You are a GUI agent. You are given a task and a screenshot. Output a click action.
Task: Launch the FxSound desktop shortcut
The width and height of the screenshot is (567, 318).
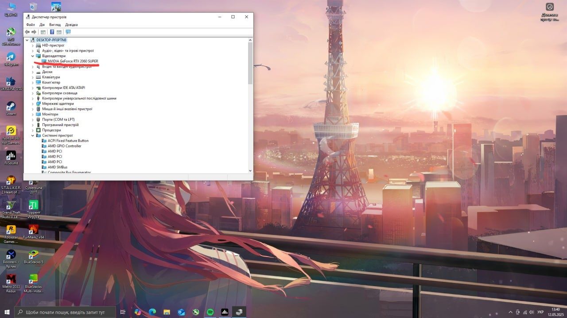11,158
